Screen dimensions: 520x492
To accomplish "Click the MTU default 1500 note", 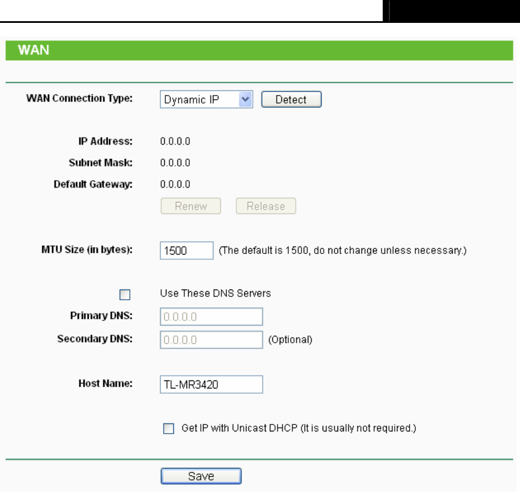I will [343, 251].
